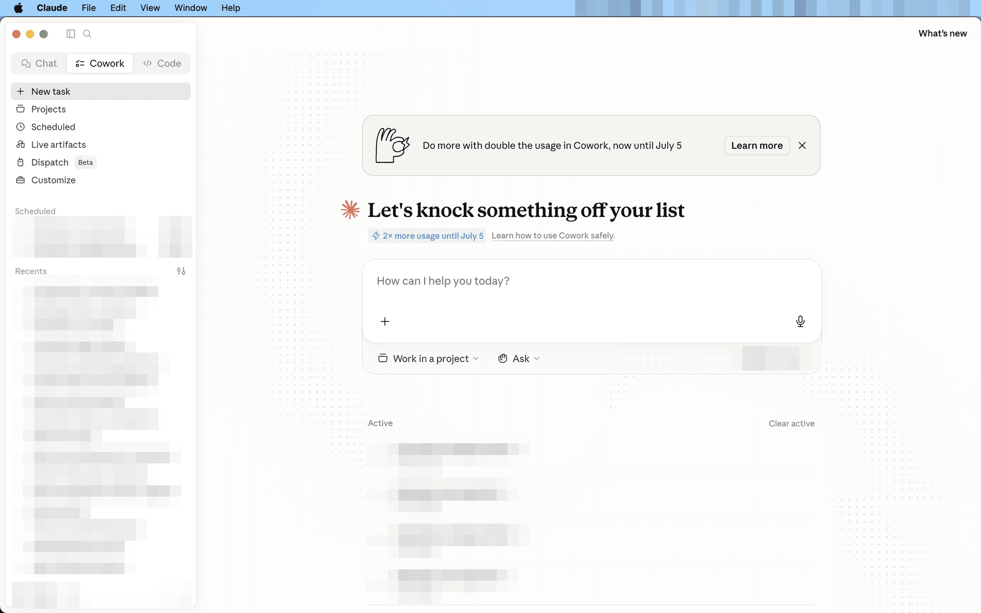The width and height of the screenshot is (981, 613).
Task: Click the plus attachment icon in prompt box
Action: (x=385, y=321)
